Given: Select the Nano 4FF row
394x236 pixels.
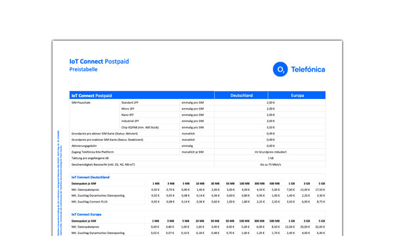Looking at the screenshot, I should coord(198,115).
